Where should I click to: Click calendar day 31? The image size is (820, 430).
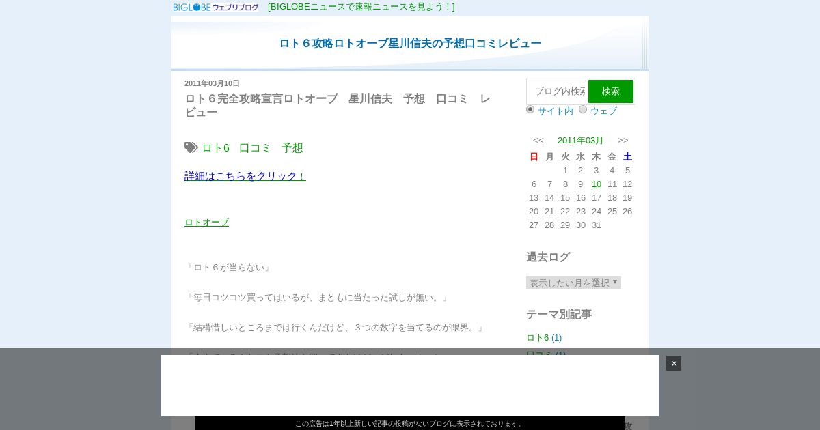[x=597, y=225]
